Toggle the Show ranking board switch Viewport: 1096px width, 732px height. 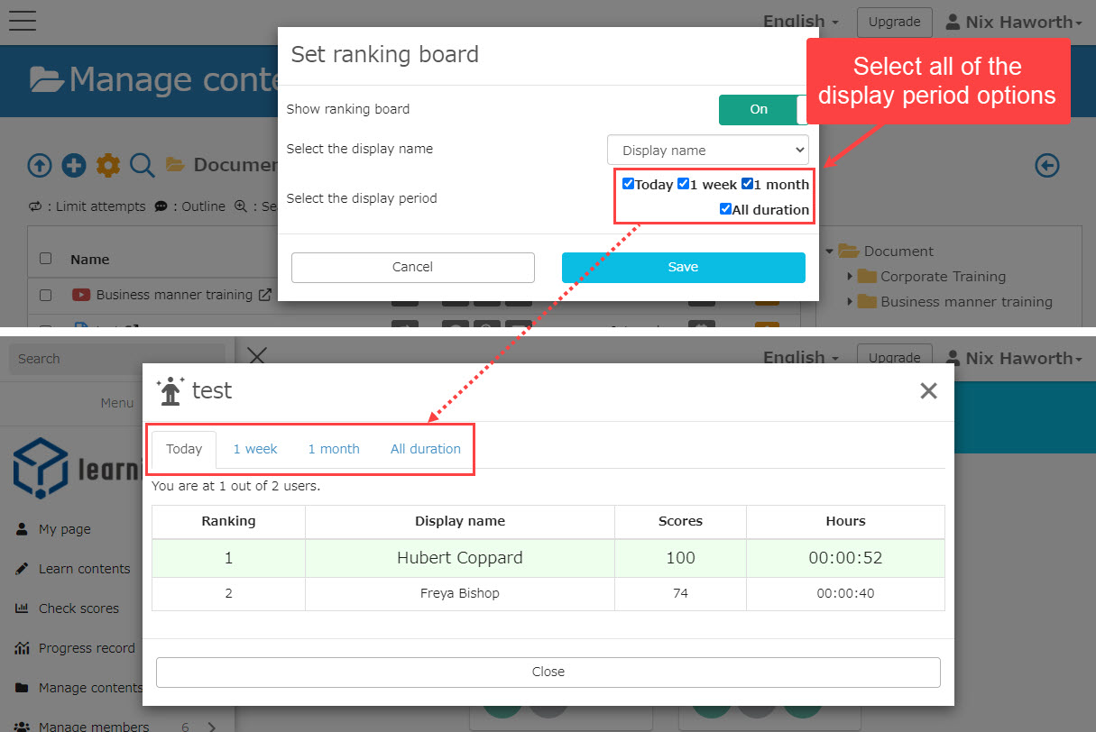point(763,109)
